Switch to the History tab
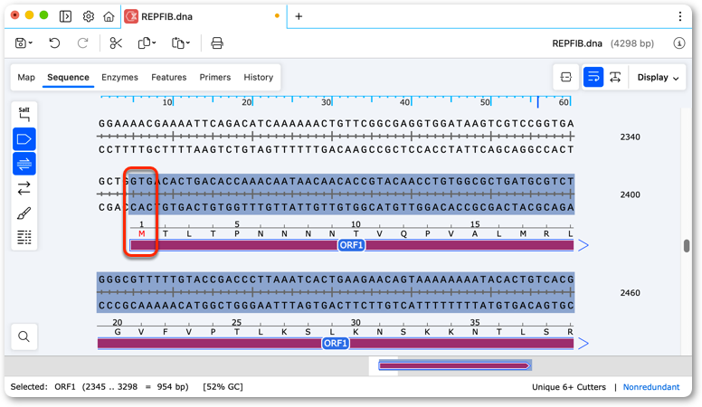The width and height of the screenshot is (702, 407). 259,78
